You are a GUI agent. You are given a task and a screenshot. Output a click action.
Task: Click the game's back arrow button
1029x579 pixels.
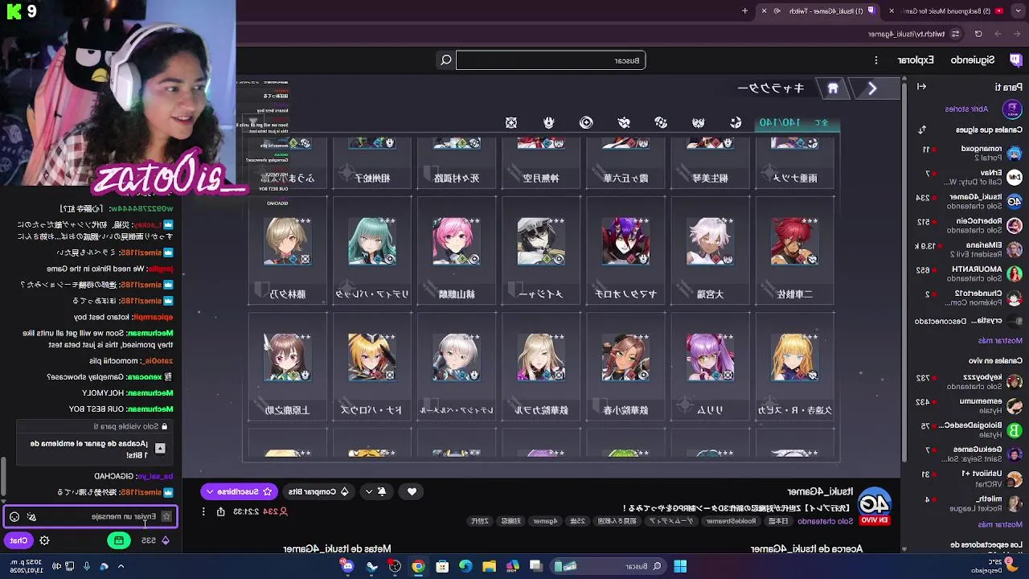pyautogui.click(x=872, y=88)
